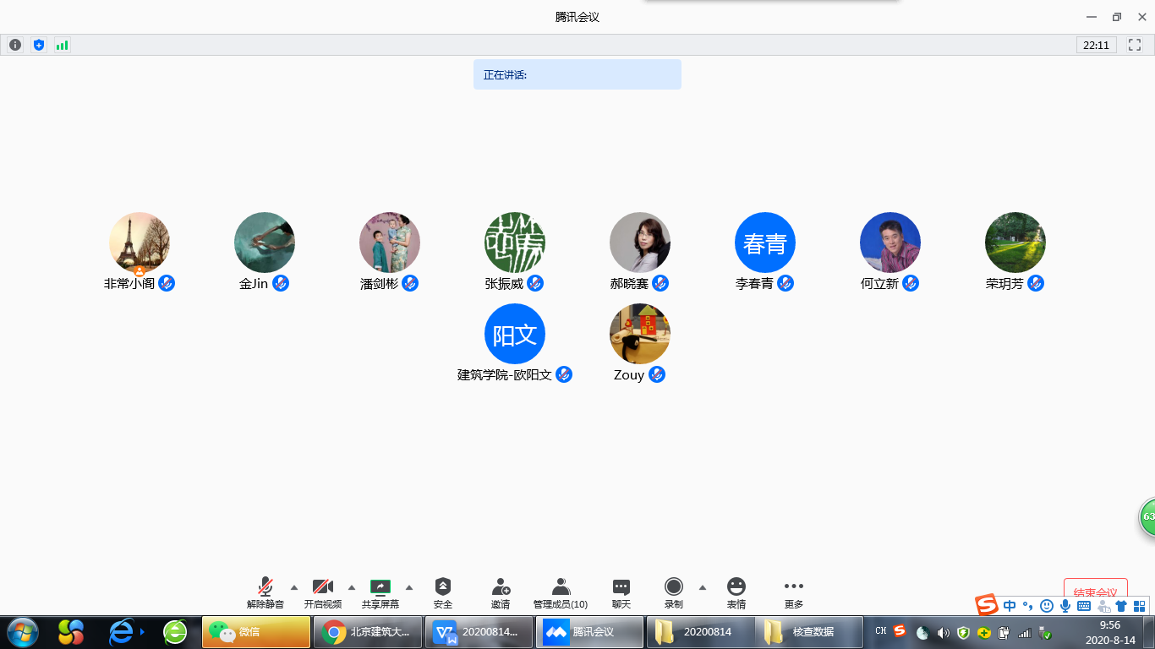The width and height of the screenshot is (1155, 649).
Task: Open the 安全 security panel icon
Action: click(443, 587)
